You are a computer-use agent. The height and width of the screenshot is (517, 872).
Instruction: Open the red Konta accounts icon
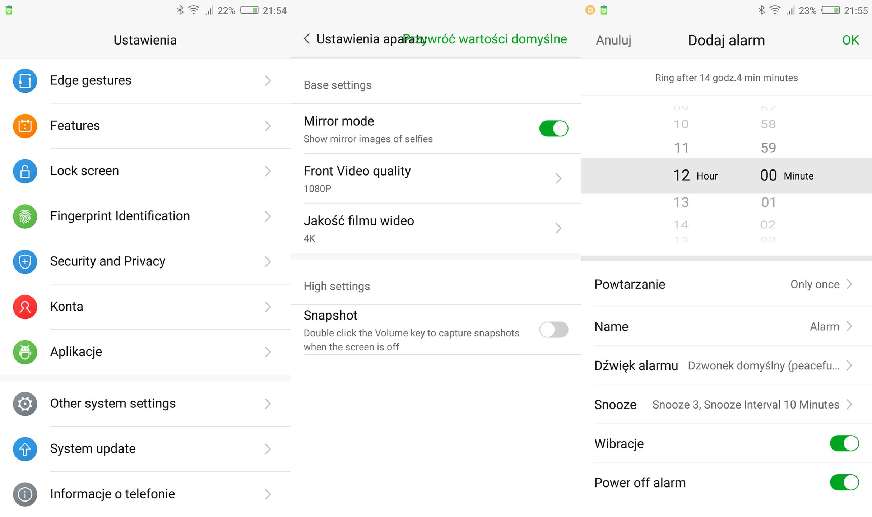pos(25,307)
